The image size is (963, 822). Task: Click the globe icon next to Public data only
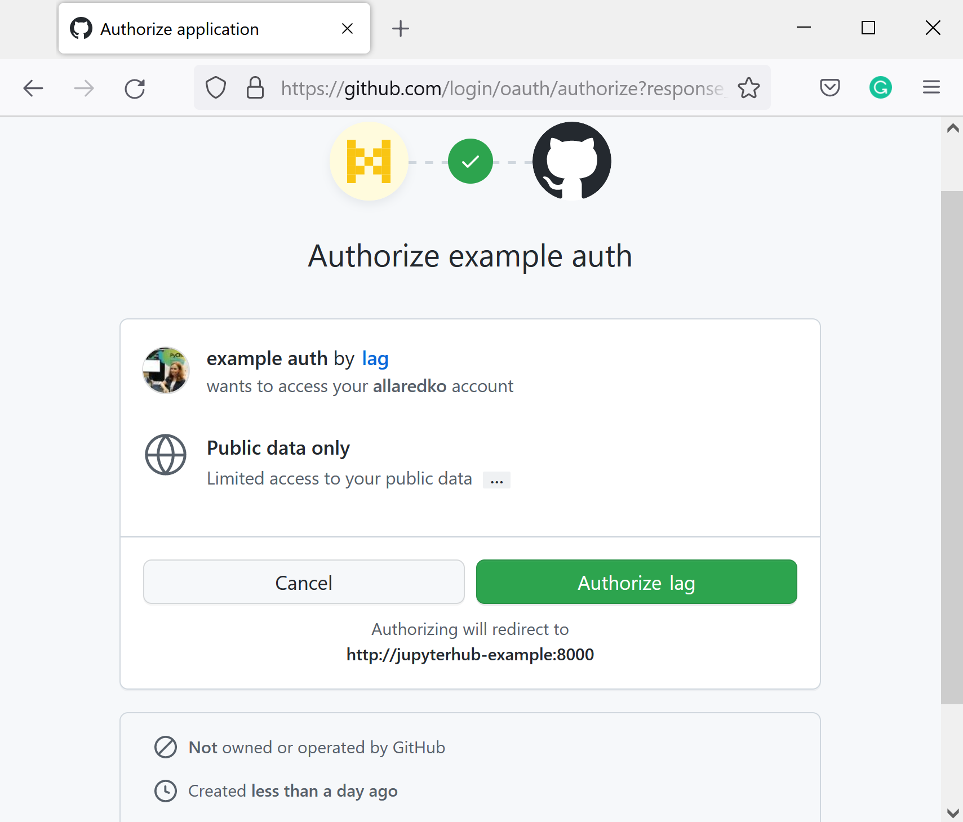point(166,455)
